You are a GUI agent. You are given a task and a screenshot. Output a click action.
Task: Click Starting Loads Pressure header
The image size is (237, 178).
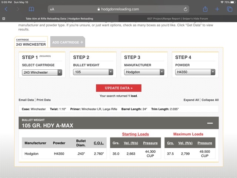(150, 143)
